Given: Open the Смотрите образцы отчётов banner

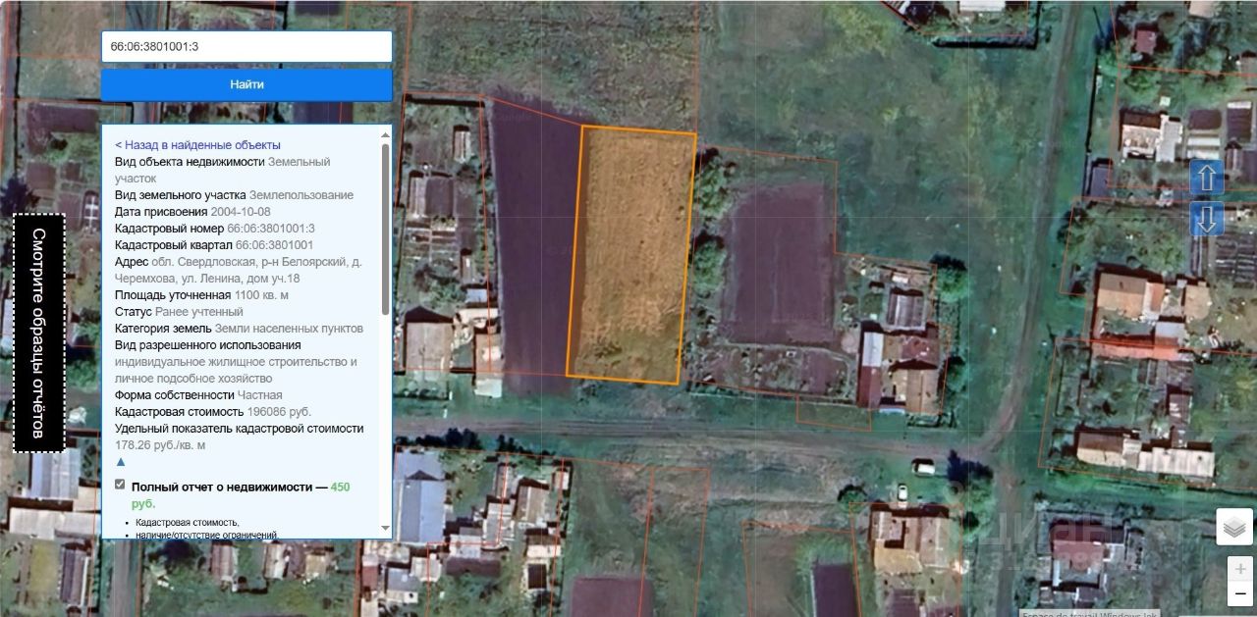Looking at the screenshot, I should (39, 333).
